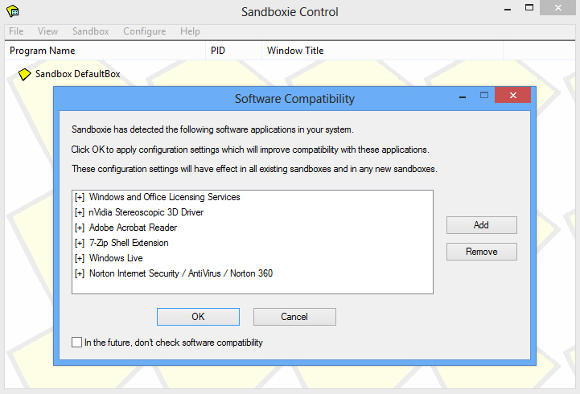The width and height of the screenshot is (580, 394).
Task: Maximize the Software Compatibility dialog
Action: pos(484,96)
